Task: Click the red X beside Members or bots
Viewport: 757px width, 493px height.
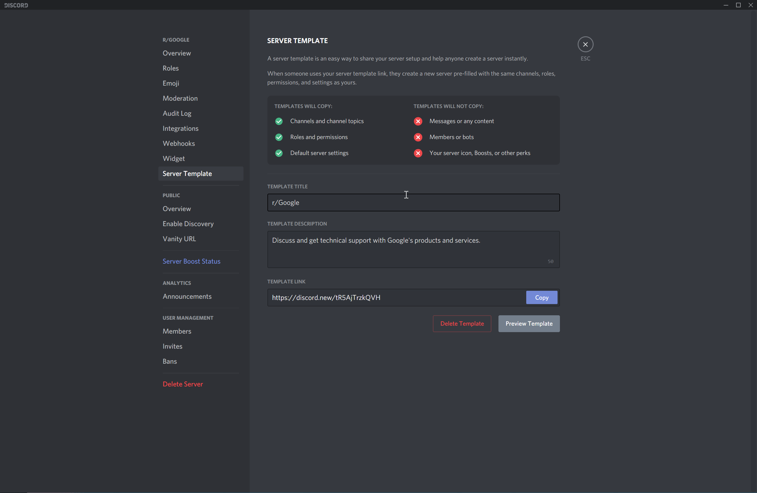Action: [418, 137]
